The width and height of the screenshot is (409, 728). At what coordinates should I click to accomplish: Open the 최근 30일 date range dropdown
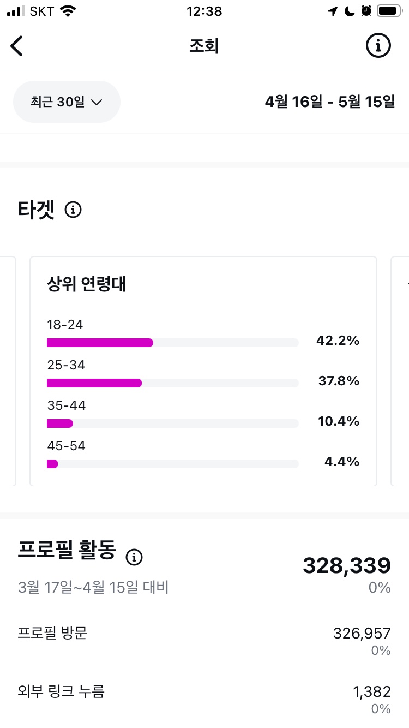click(67, 102)
